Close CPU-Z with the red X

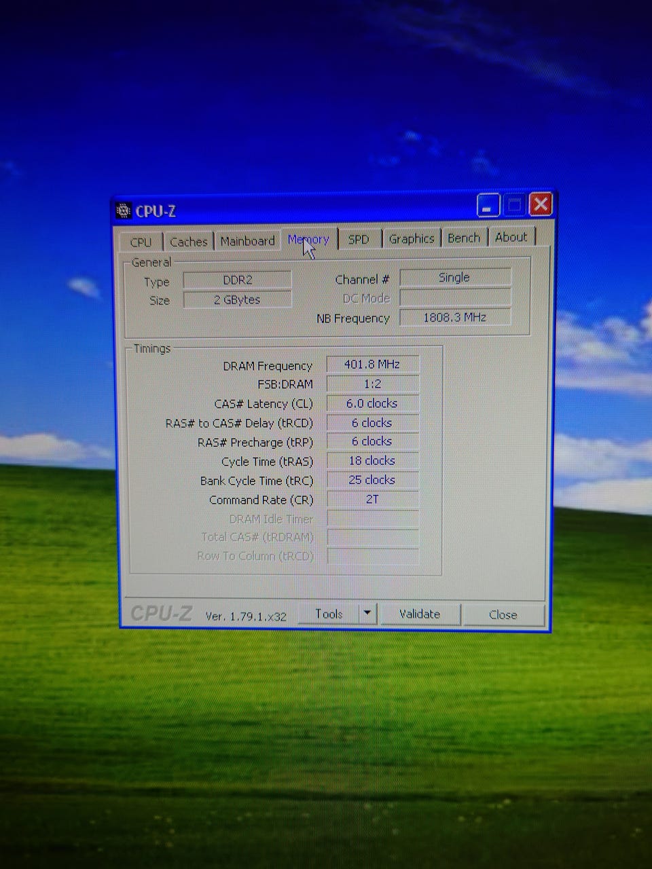pyautogui.click(x=541, y=204)
